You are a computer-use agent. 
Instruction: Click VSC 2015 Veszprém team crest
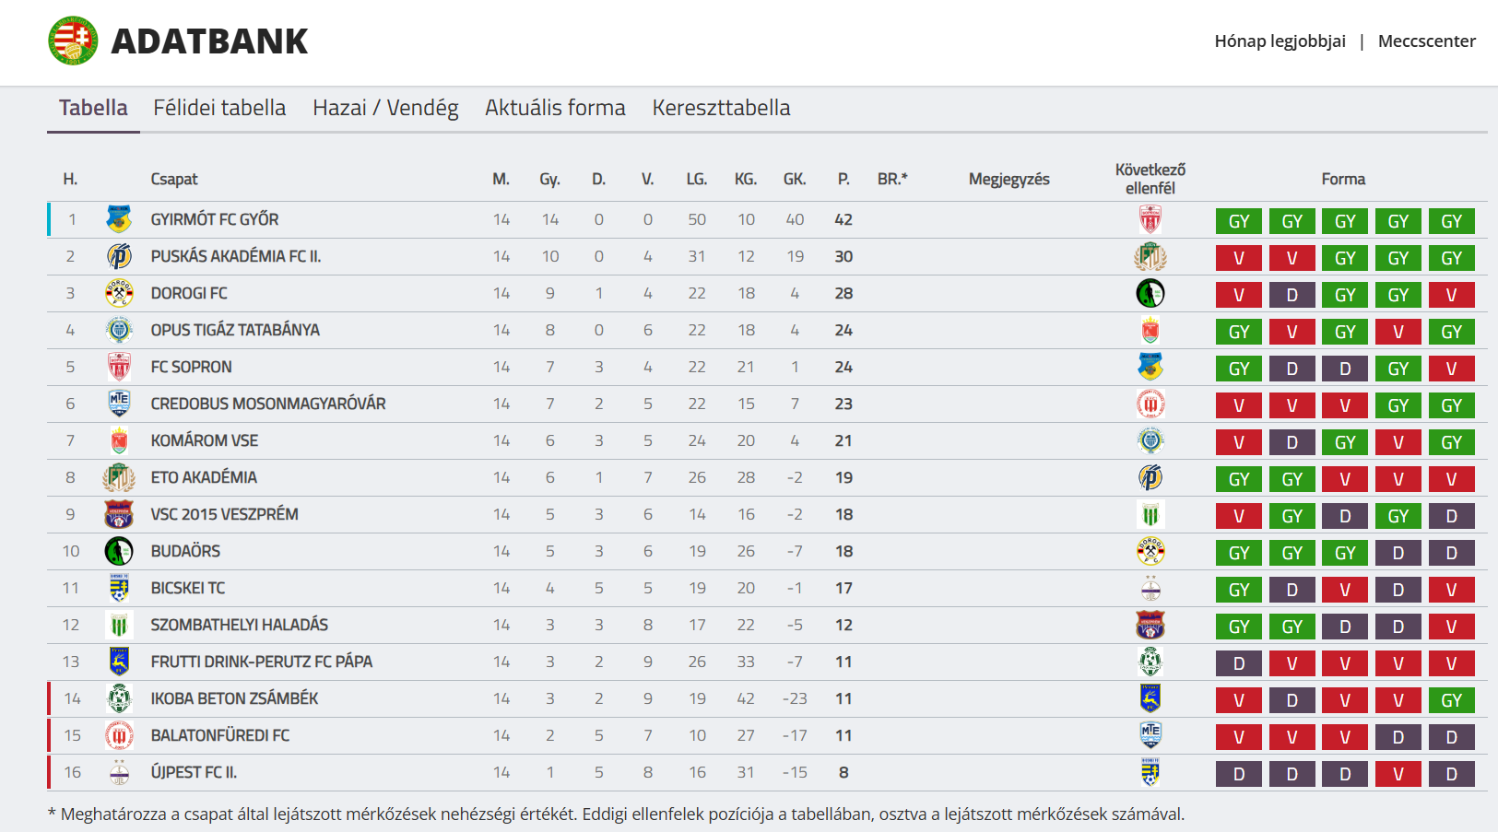click(x=119, y=514)
